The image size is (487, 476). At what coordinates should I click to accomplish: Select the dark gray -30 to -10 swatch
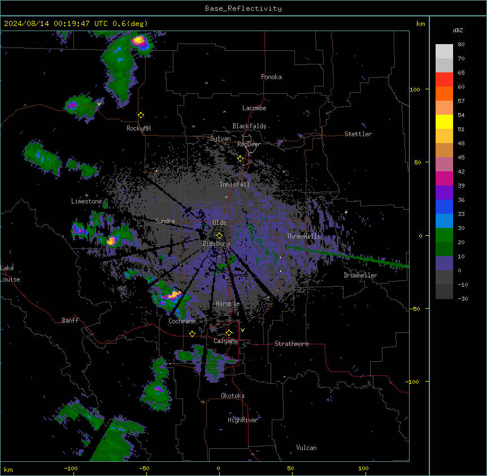click(x=444, y=292)
